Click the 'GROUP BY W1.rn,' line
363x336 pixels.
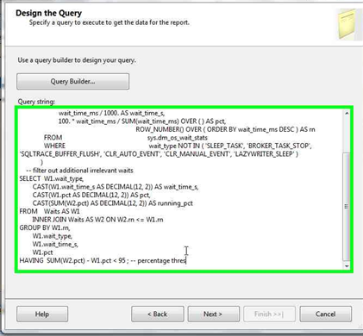point(45,227)
